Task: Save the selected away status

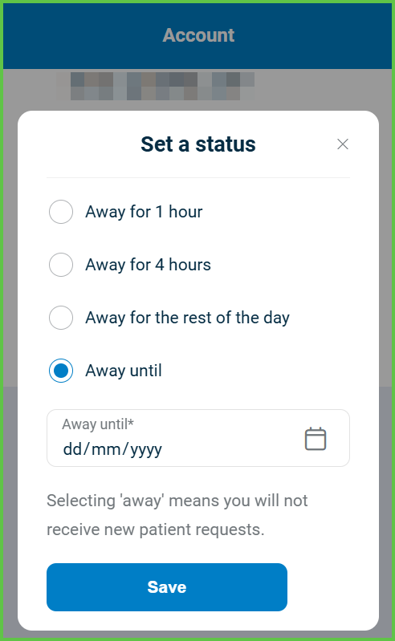Action: (167, 587)
